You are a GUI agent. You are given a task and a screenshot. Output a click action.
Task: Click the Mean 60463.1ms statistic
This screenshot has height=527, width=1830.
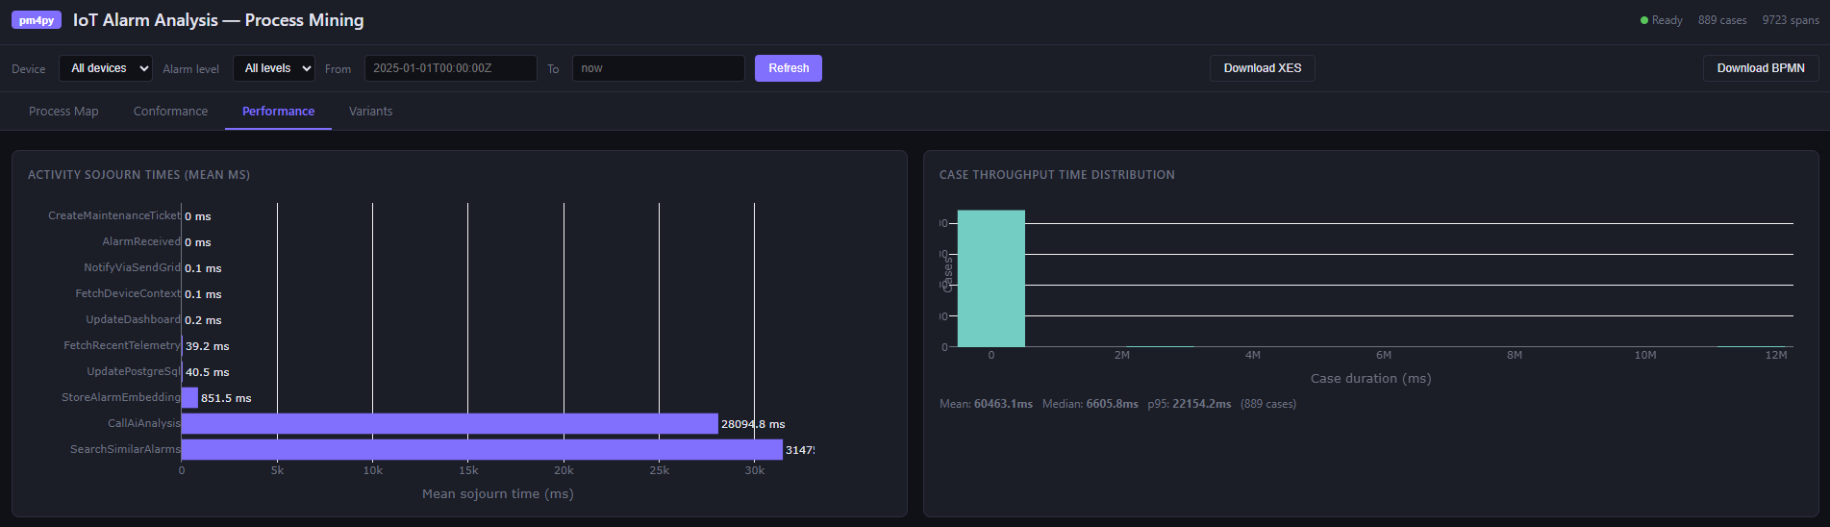pyautogui.click(x=986, y=404)
